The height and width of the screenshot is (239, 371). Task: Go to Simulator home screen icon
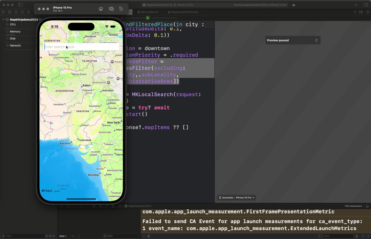(101, 9)
